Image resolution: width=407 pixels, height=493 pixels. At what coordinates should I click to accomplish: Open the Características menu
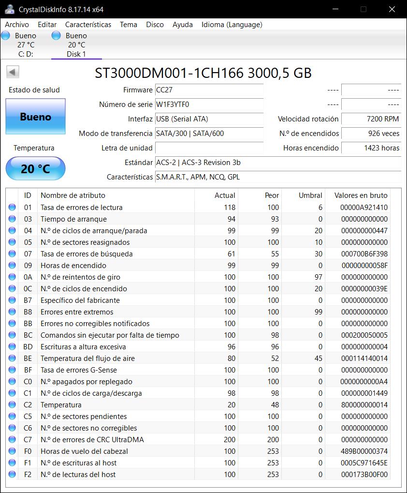[x=88, y=25]
